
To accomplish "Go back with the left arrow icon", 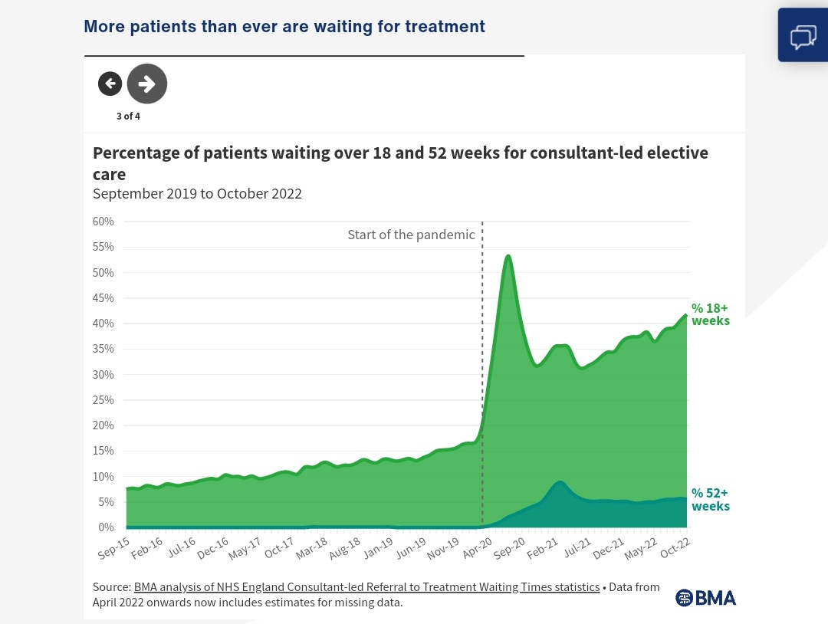I will coord(110,84).
